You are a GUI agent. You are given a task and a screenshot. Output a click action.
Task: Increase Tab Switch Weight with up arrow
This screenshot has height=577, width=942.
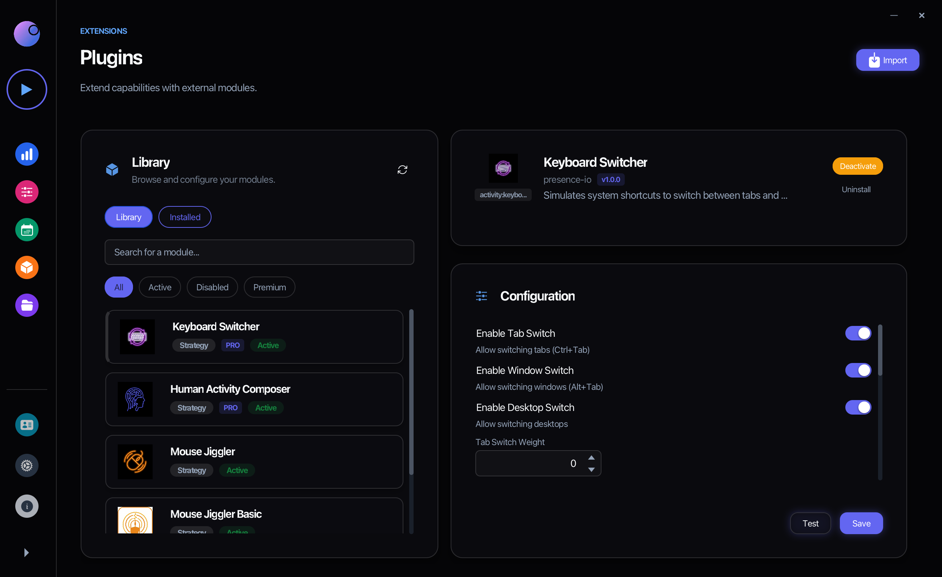(591, 458)
